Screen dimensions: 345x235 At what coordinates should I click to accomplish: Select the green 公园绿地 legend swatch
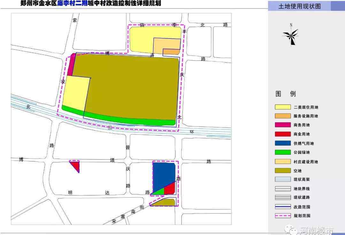(x=283, y=153)
